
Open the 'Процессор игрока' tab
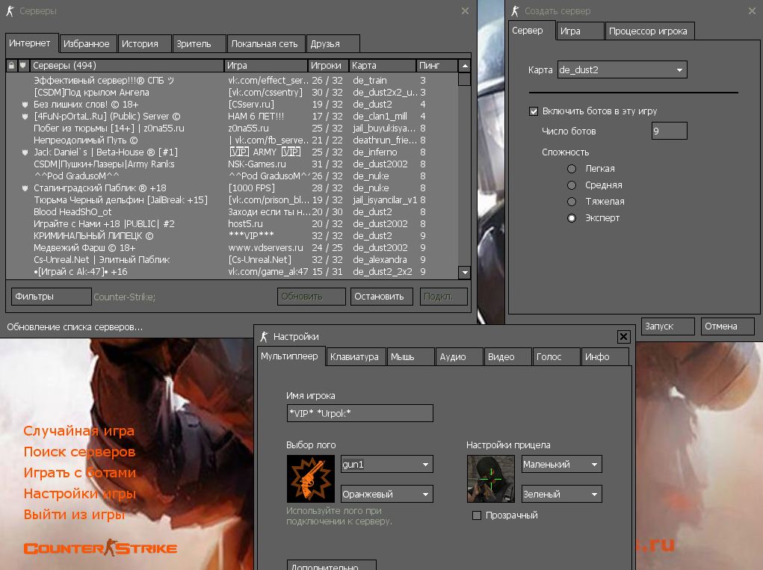click(649, 31)
